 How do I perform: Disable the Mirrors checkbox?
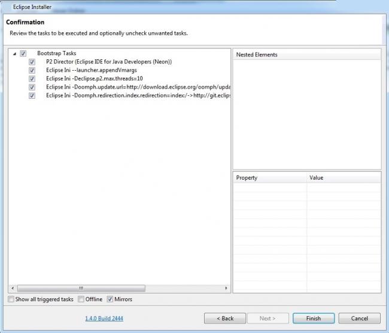(x=110, y=299)
